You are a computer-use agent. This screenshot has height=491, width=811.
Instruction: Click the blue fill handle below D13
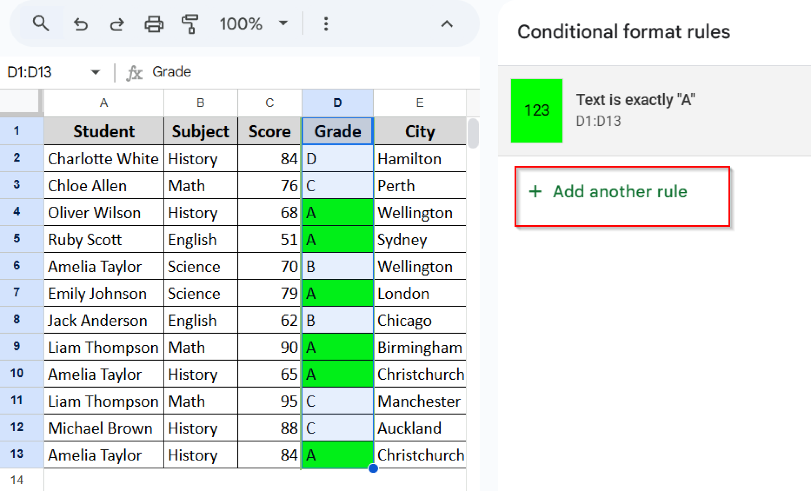[x=373, y=468]
